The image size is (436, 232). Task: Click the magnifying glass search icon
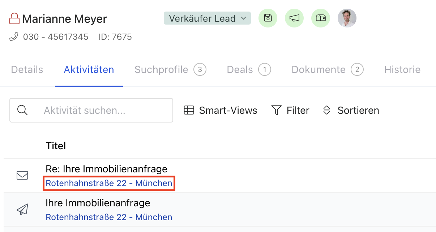point(22,110)
